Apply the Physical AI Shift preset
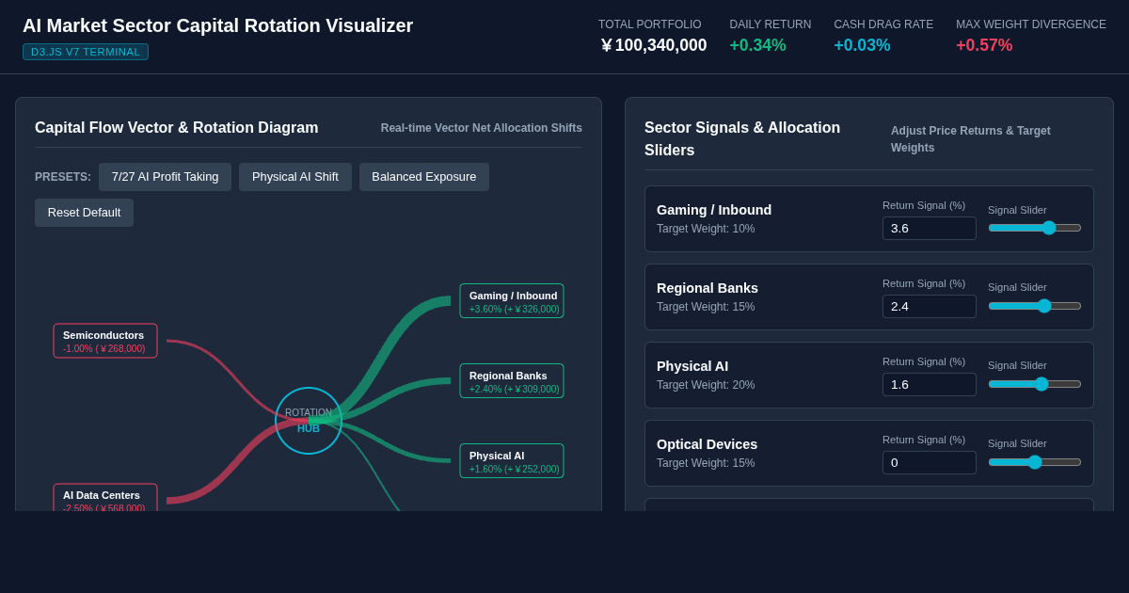 click(x=295, y=177)
